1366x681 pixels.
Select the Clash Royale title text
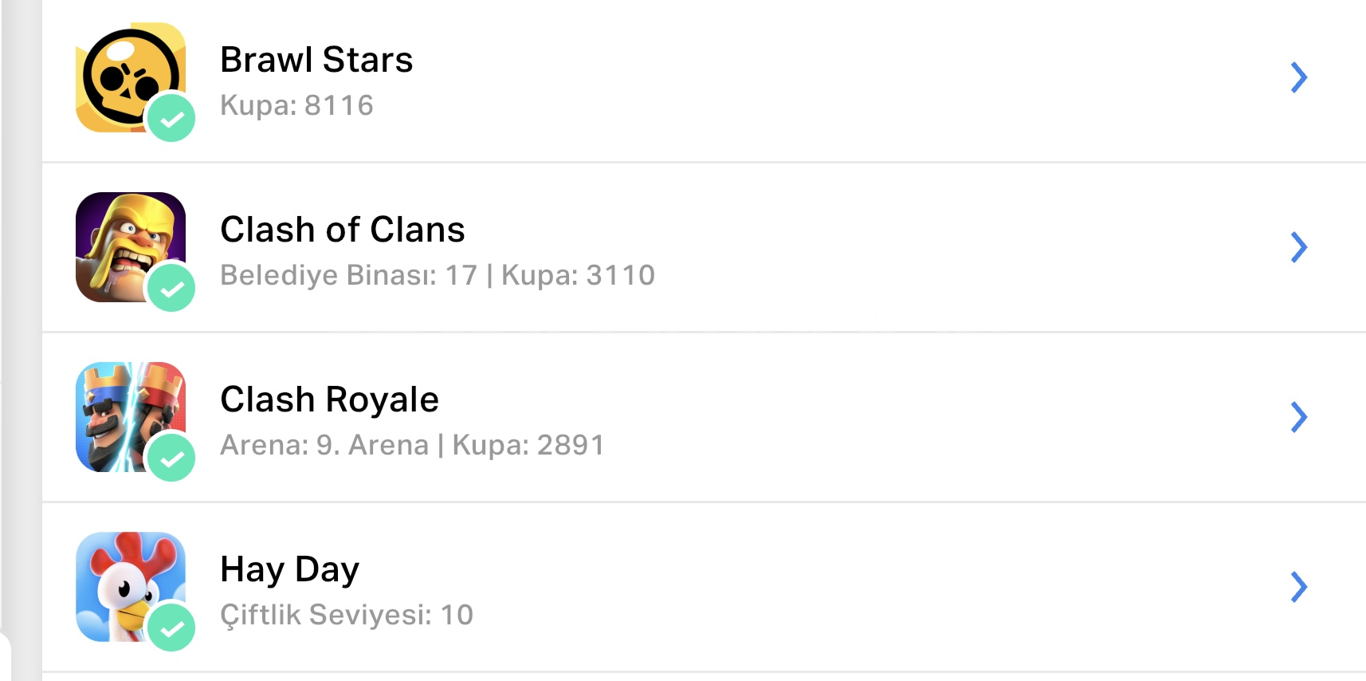point(329,400)
